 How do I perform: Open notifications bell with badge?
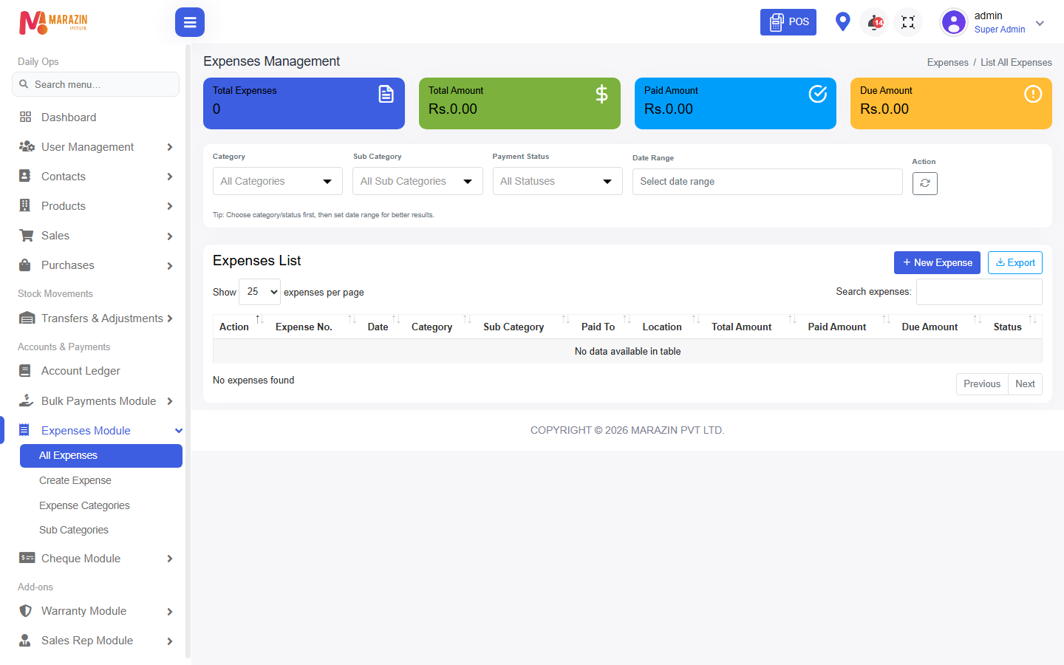875,22
